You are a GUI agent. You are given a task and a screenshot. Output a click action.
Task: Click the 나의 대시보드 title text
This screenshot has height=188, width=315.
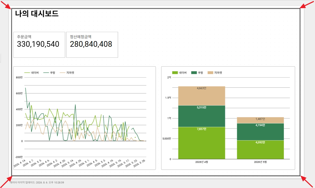[x=37, y=14]
